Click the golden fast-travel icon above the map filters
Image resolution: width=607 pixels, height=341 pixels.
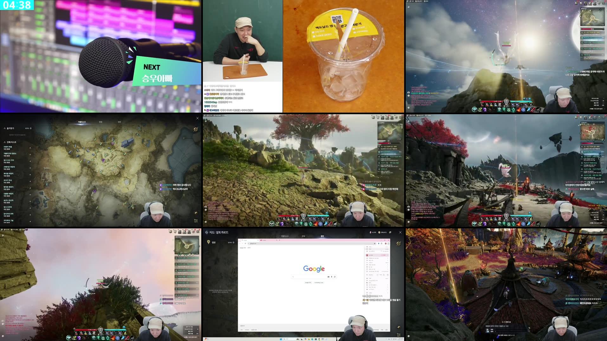(398, 327)
